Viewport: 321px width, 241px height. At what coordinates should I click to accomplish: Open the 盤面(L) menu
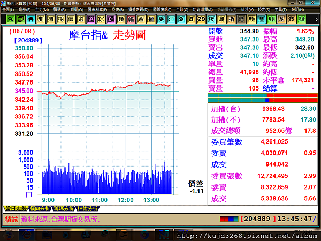(8, 10)
